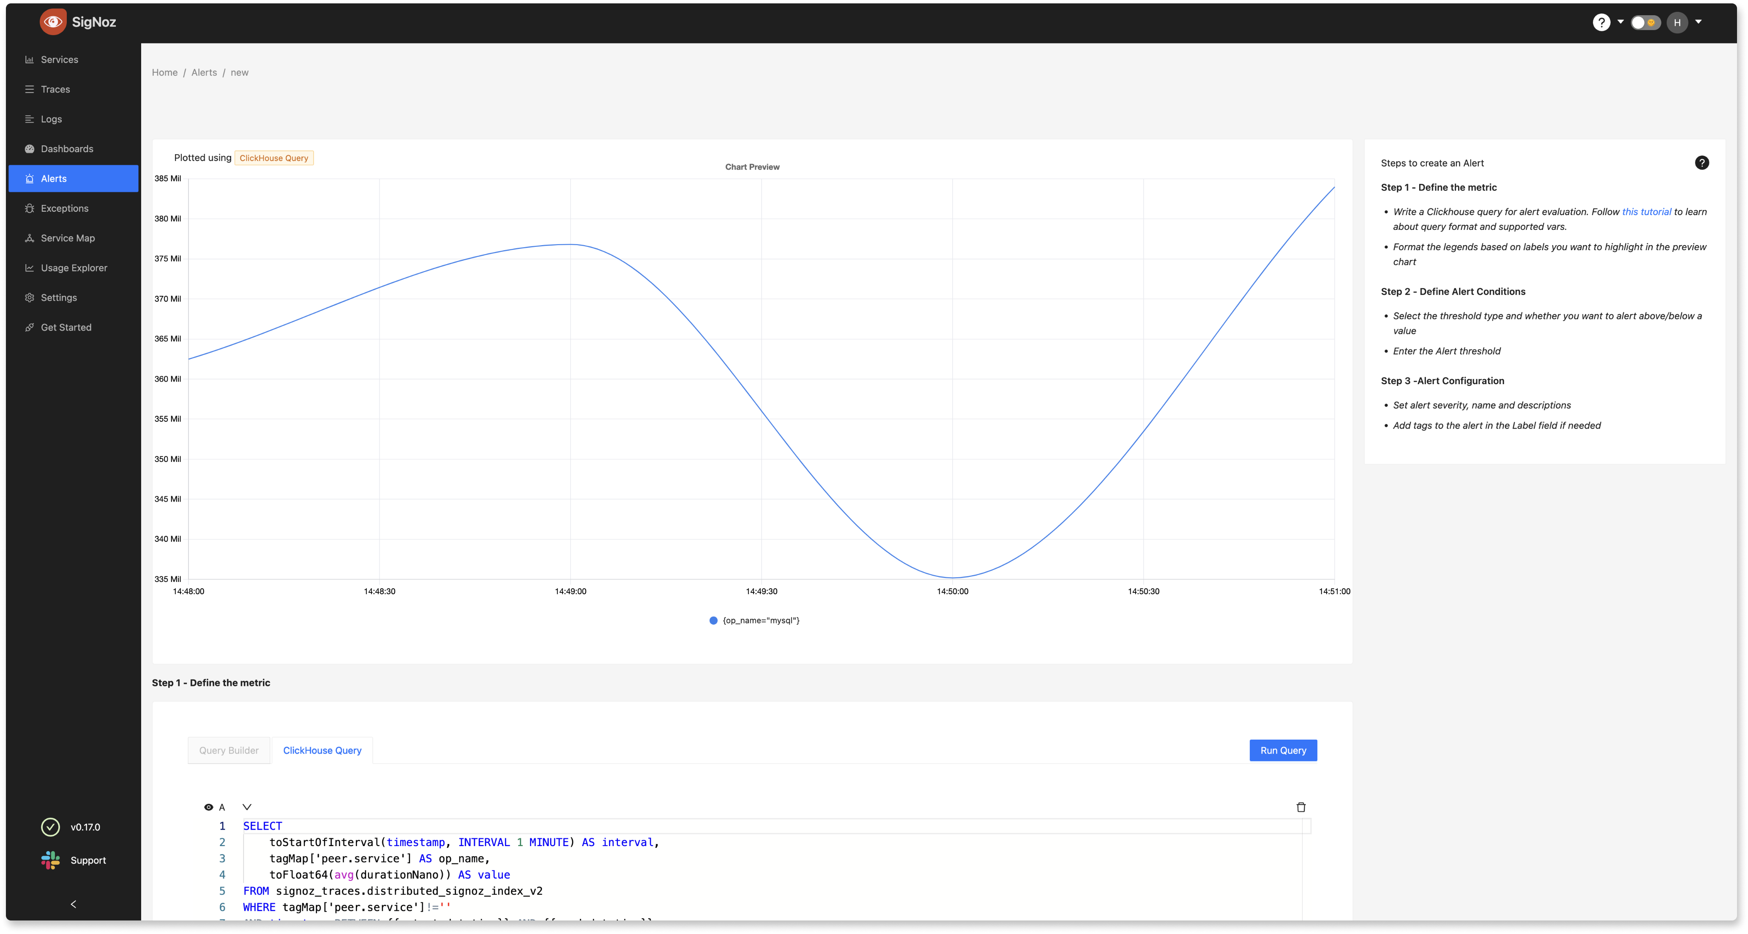This screenshot has width=1748, height=934.
Task: Expand the user profile dropdown caret
Action: (1699, 22)
